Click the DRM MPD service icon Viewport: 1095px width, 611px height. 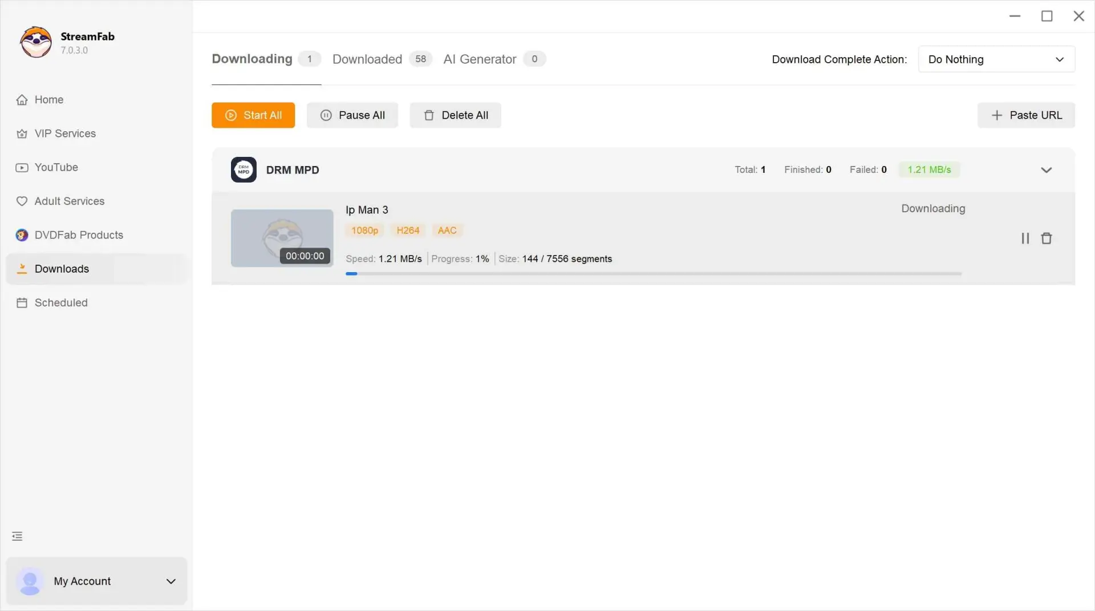244,170
